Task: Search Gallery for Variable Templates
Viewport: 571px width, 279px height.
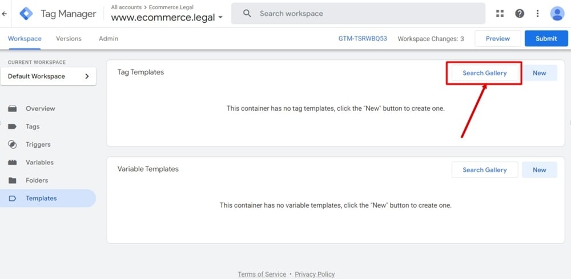Action: click(485, 170)
